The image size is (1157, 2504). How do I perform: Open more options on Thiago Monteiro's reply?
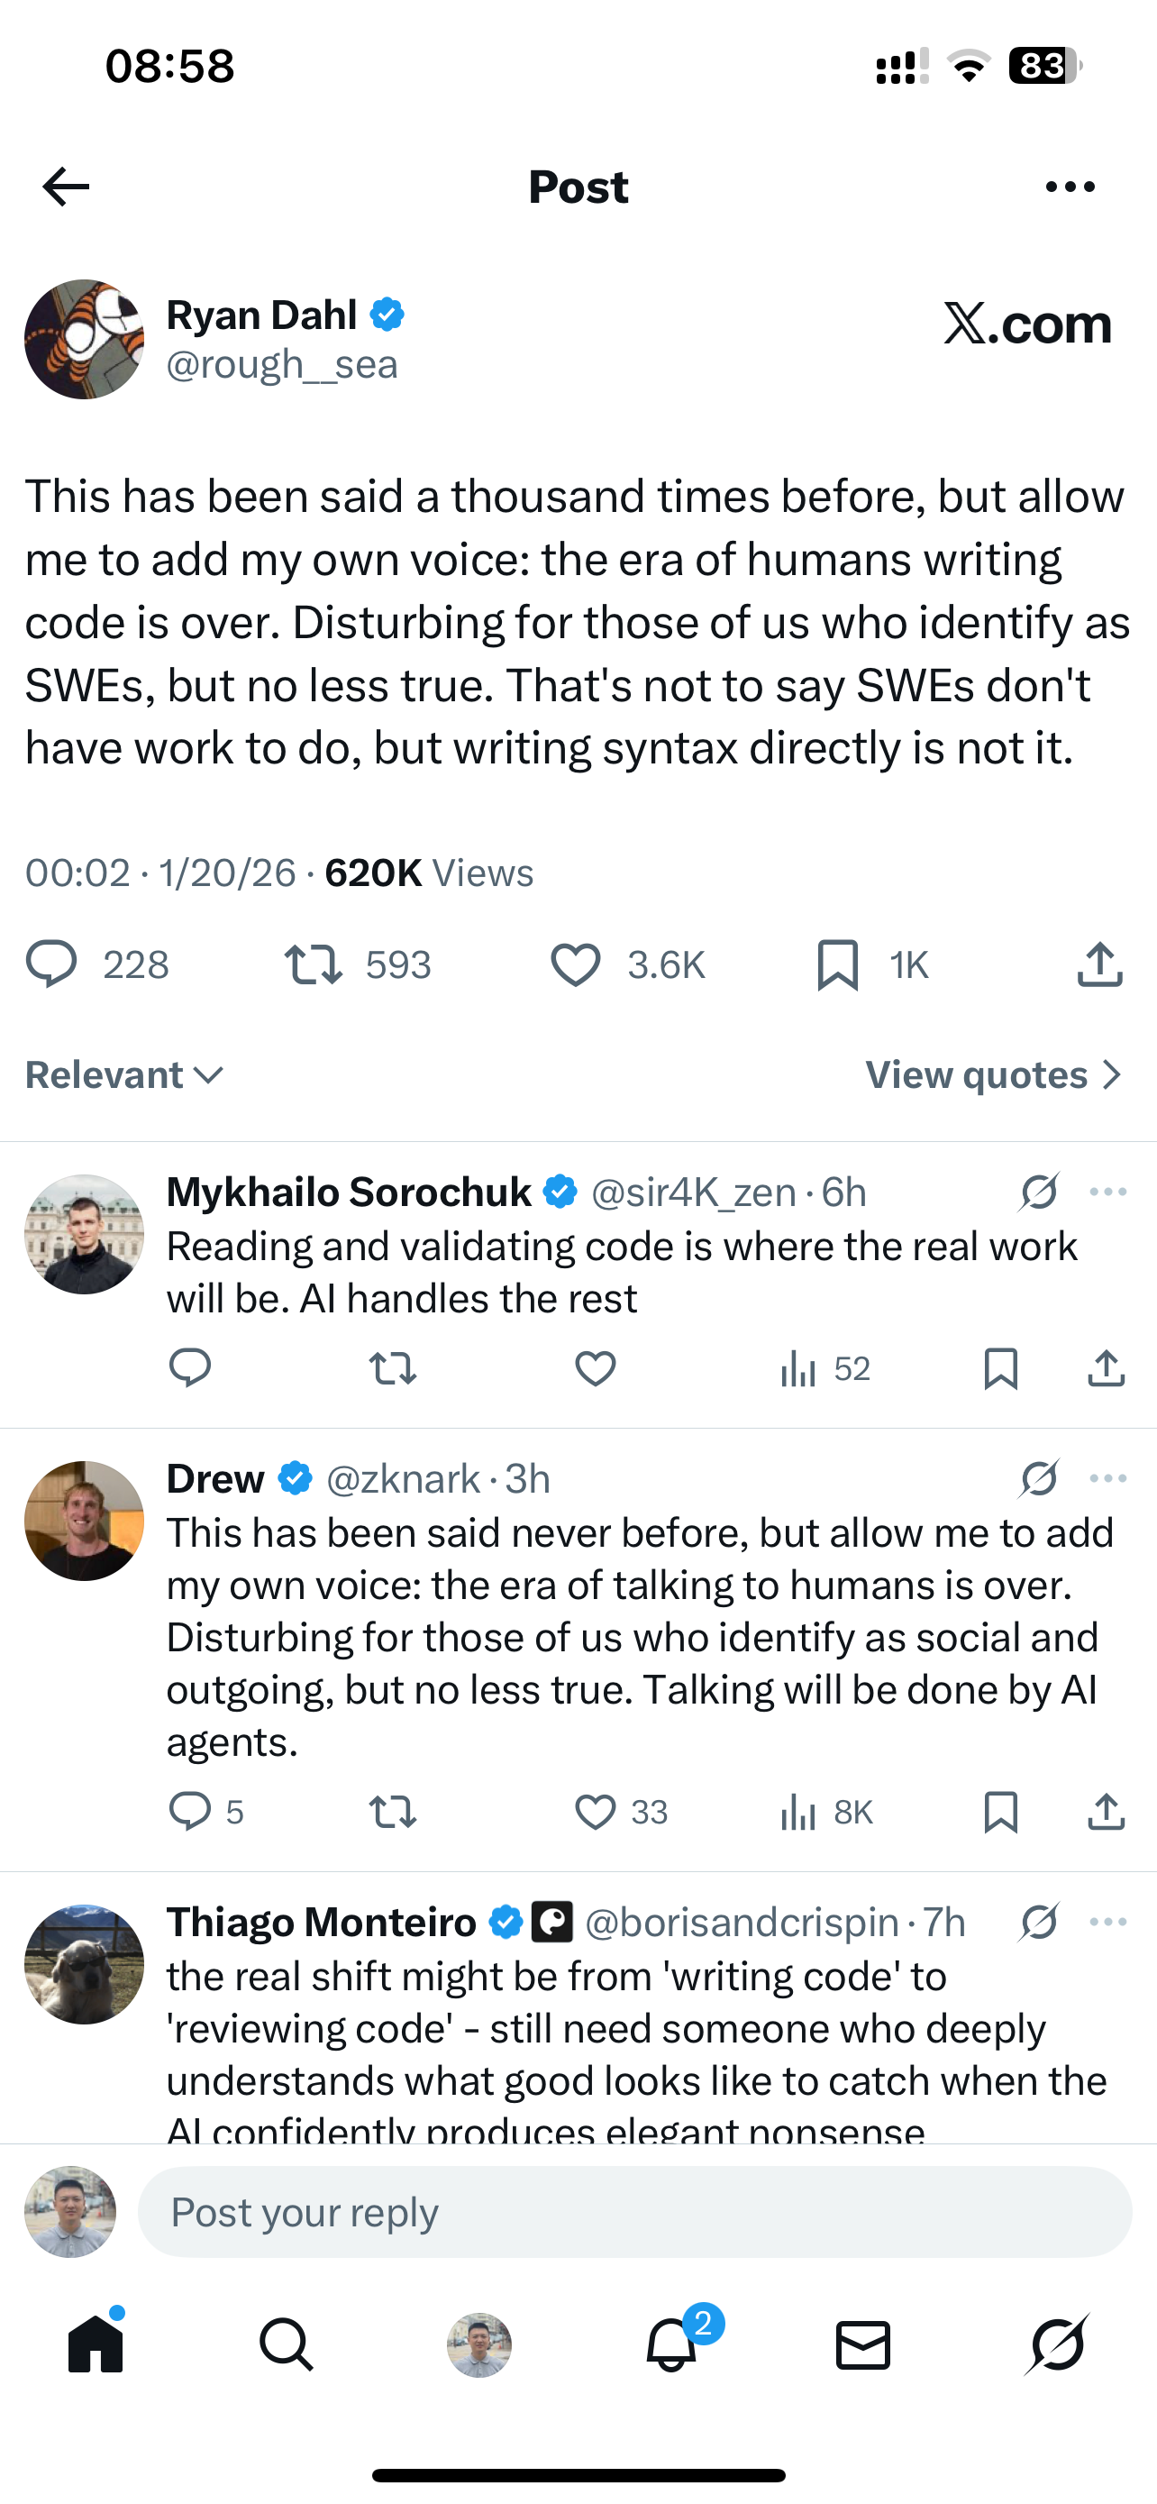pyautogui.click(x=1108, y=1922)
